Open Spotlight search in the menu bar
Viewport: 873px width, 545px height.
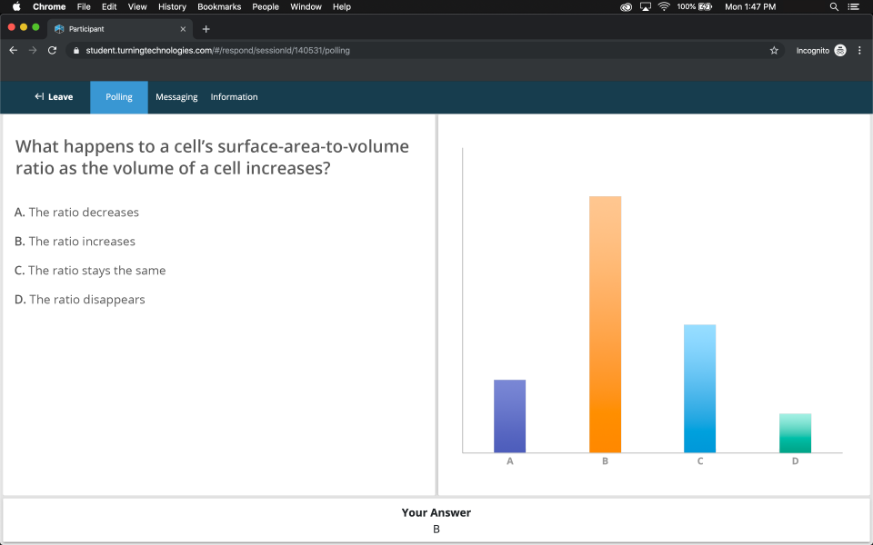pyautogui.click(x=833, y=6)
